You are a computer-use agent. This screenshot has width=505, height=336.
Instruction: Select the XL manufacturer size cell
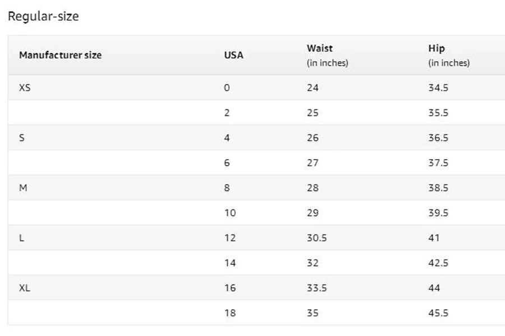[25, 288]
